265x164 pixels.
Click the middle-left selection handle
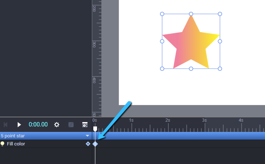pos(162,41)
